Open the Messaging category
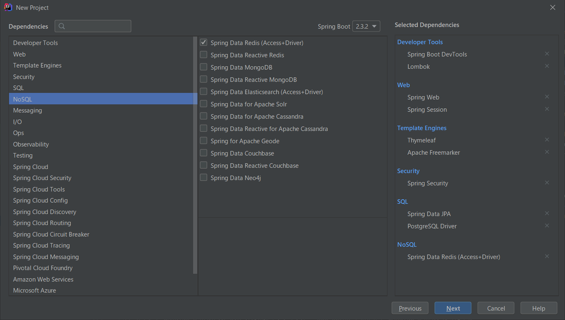This screenshot has height=320, width=565. point(101,110)
